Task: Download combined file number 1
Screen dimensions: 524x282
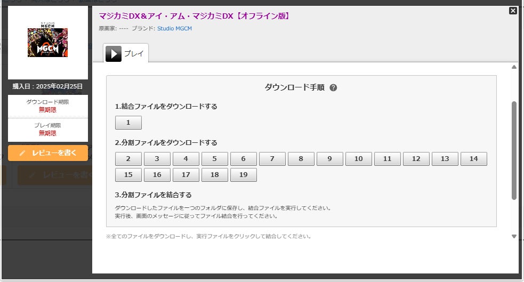Action: point(128,123)
